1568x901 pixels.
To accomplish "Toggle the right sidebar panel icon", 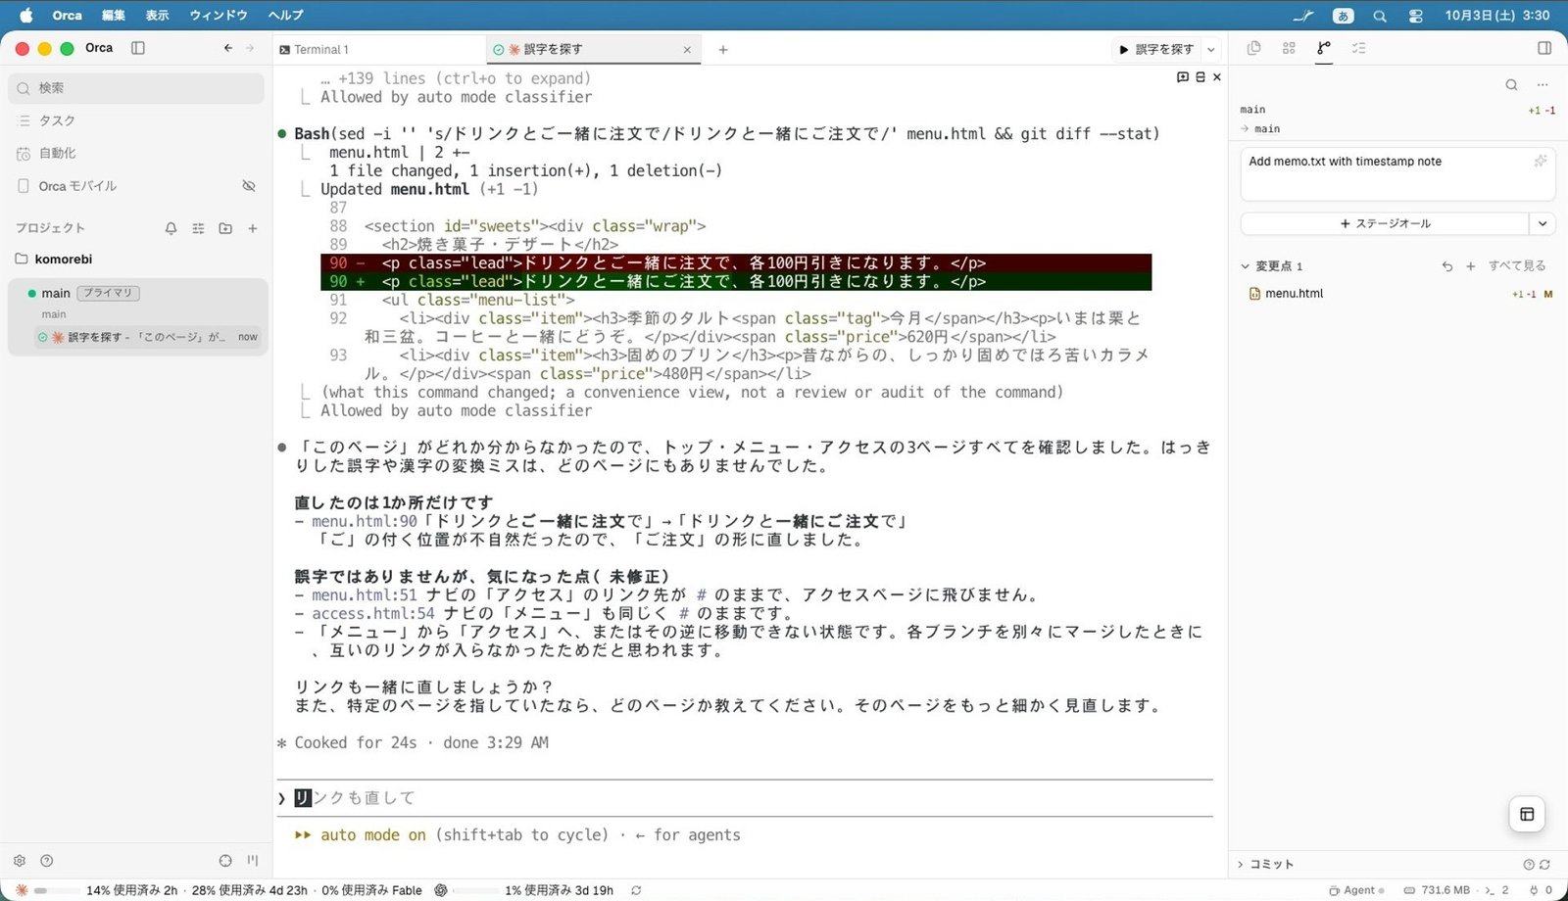I will 1544,48.
